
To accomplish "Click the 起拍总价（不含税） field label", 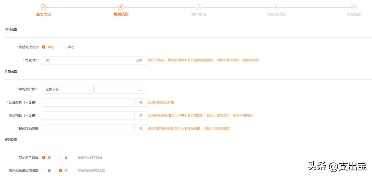I will 23,103.
